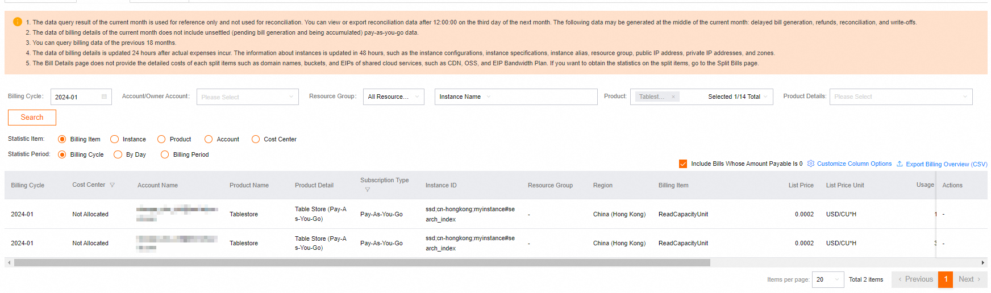The height and width of the screenshot is (293, 991).
Task: Open the Account/Owner Account dropdown
Action: click(247, 97)
